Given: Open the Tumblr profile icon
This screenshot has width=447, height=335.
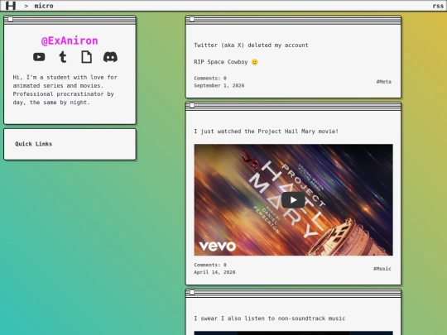Looking at the screenshot, I should (63, 57).
